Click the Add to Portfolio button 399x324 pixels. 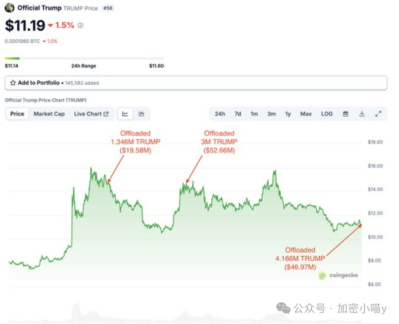(38, 83)
